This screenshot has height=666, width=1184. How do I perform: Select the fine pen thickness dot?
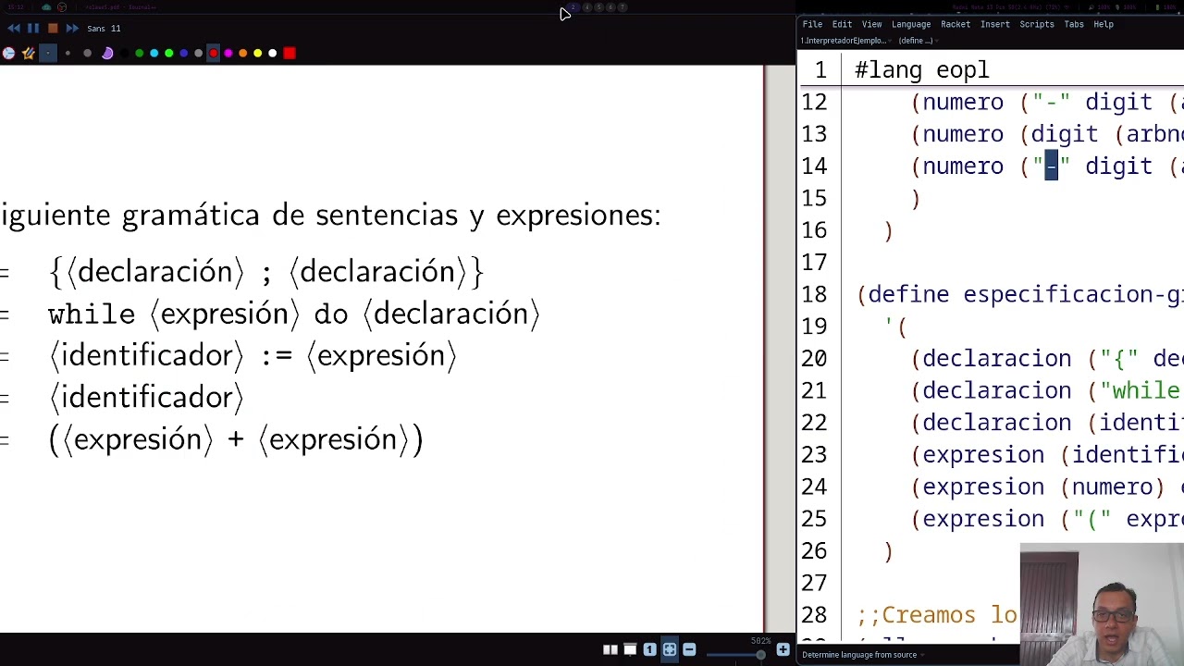48,53
